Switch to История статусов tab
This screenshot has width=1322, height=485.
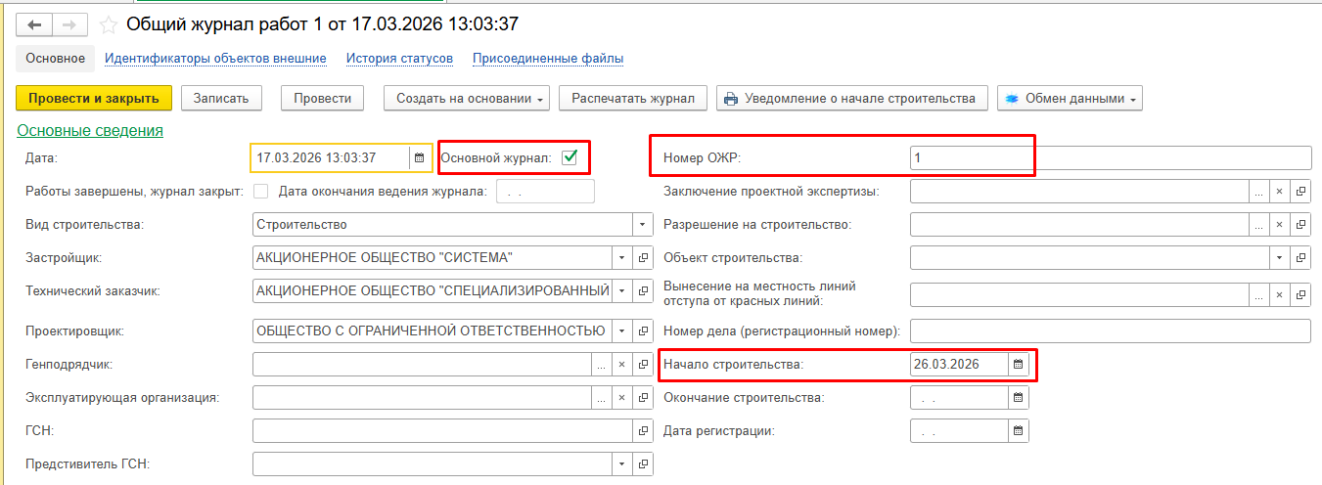(399, 59)
